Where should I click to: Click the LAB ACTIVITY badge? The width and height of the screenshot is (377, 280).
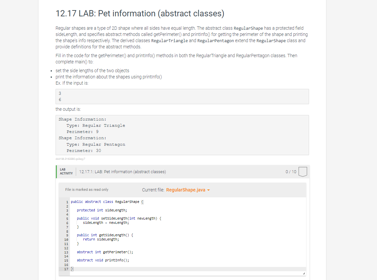tap(66, 171)
